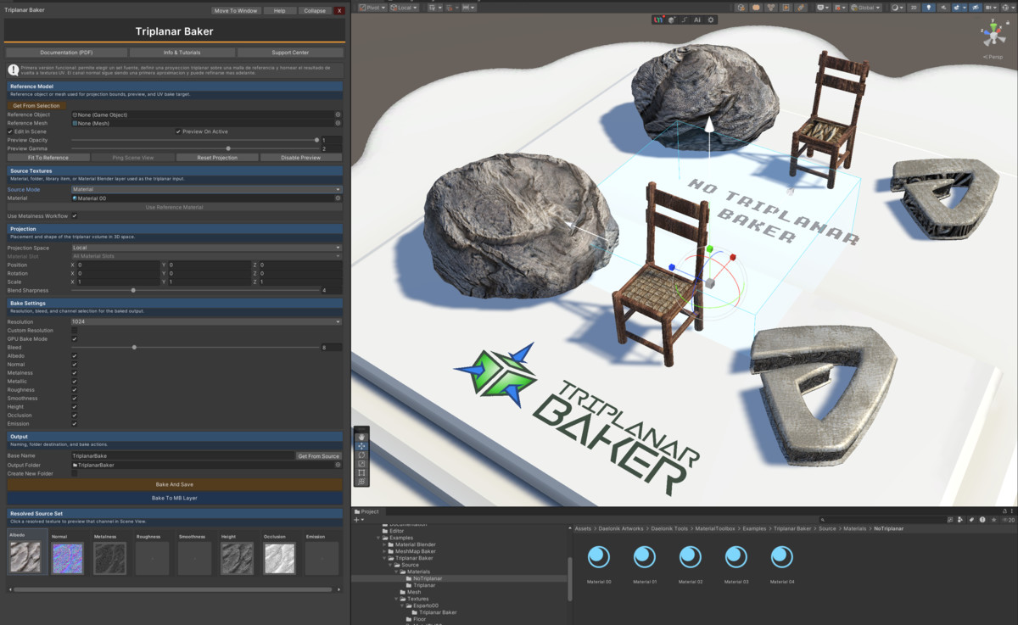Select the Rect tool in scene toolbar
Image resolution: width=1018 pixels, height=625 pixels.
click(362, 472)
